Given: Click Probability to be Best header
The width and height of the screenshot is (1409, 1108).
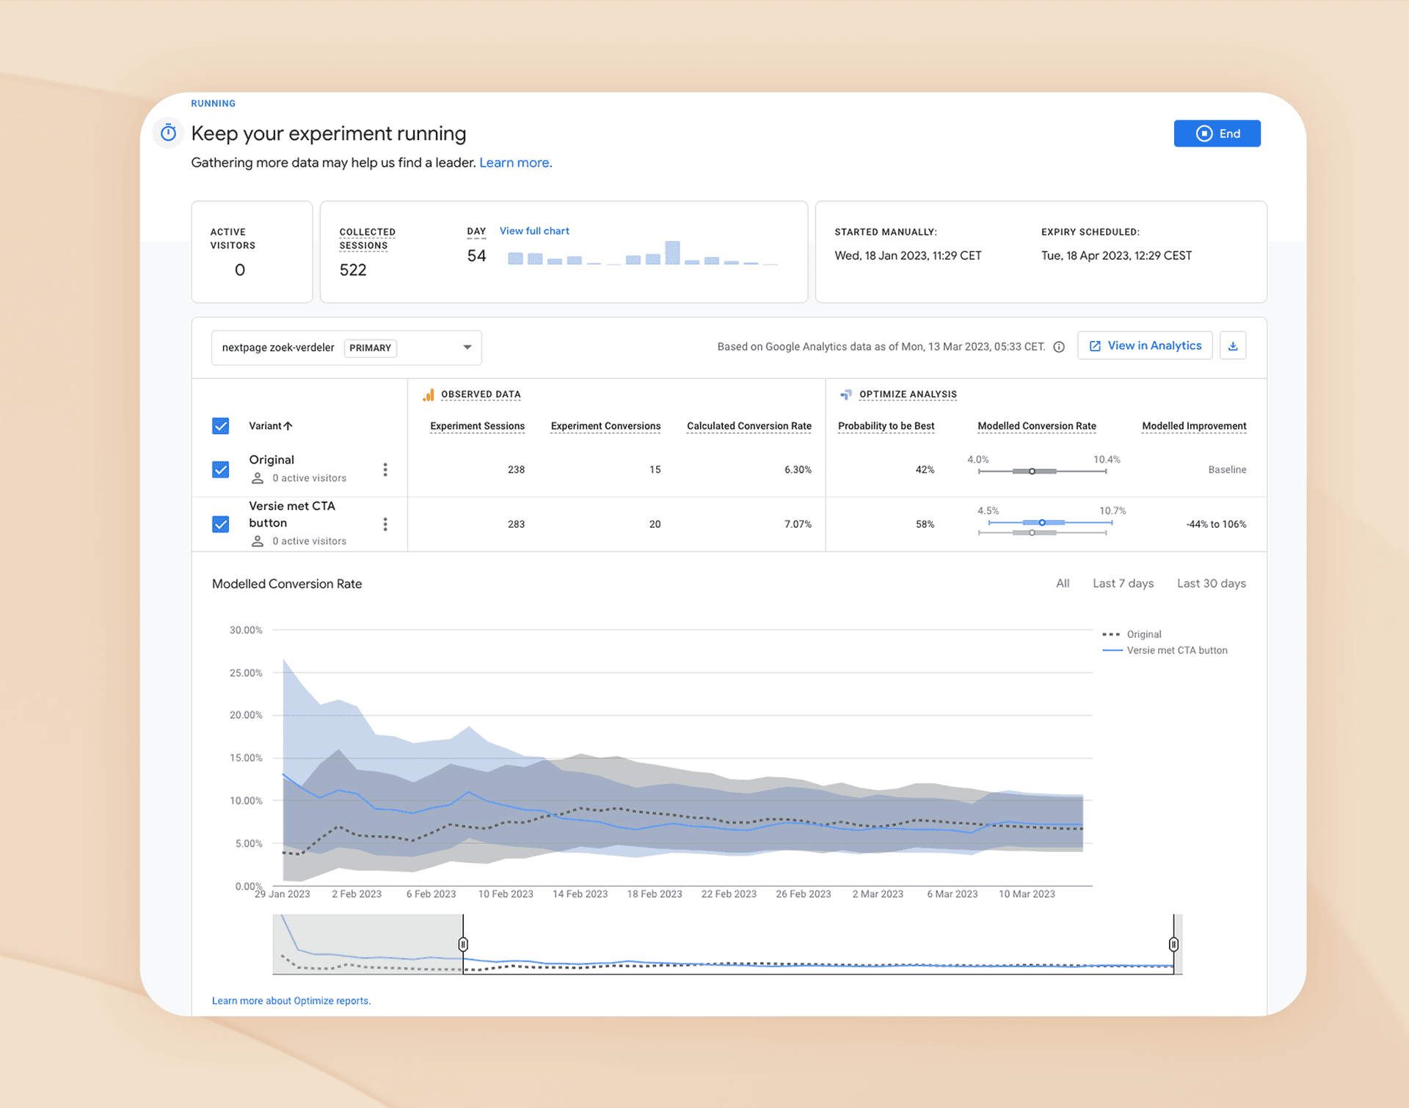Looking at the screenshot, I should (x=886, y=426).
